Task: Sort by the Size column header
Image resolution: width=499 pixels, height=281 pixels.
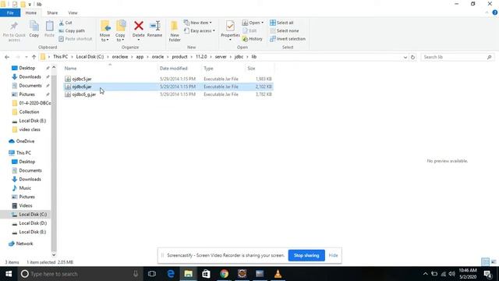Action: point(251,68)
